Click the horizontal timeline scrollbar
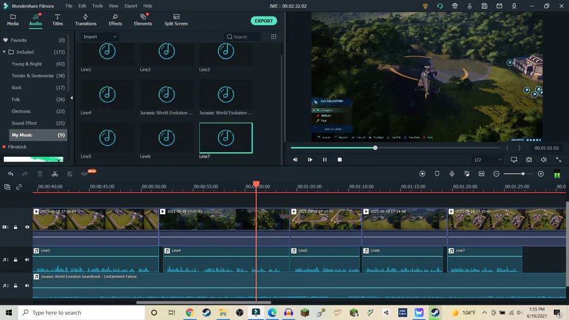 click(204, 302)
